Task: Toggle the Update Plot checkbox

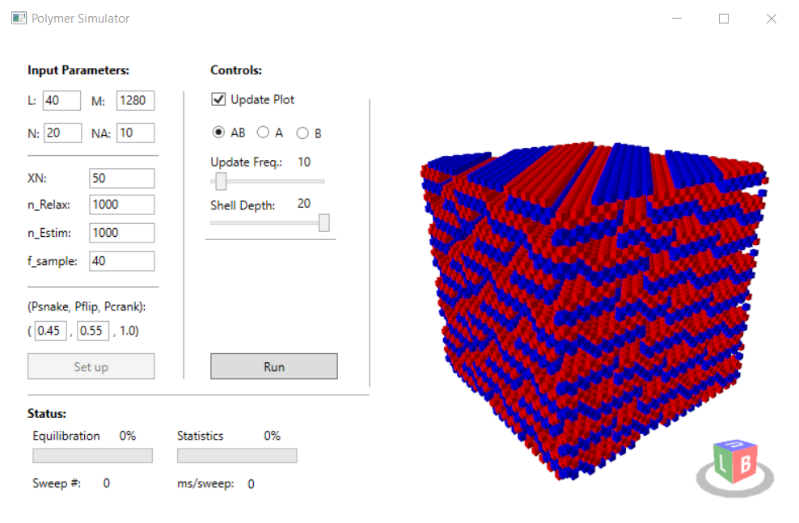Action: point(218,99)
